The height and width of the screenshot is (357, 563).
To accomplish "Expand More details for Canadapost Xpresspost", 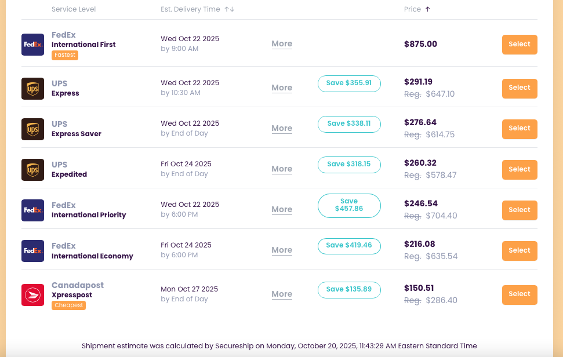I will (x=282, y=294).
